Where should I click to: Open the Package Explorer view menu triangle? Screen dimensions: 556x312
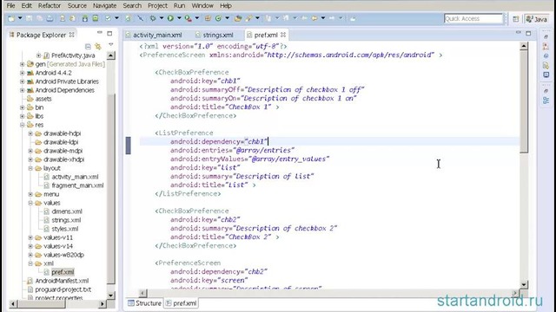(x=111, y=45)
